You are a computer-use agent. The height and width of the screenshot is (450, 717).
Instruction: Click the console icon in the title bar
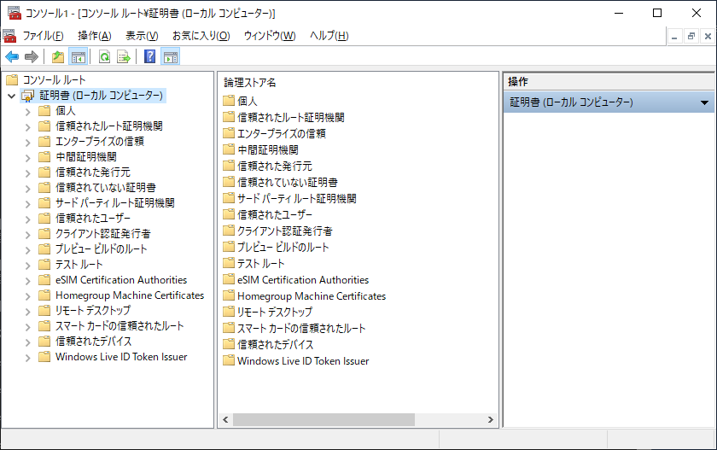click(15, 13)
